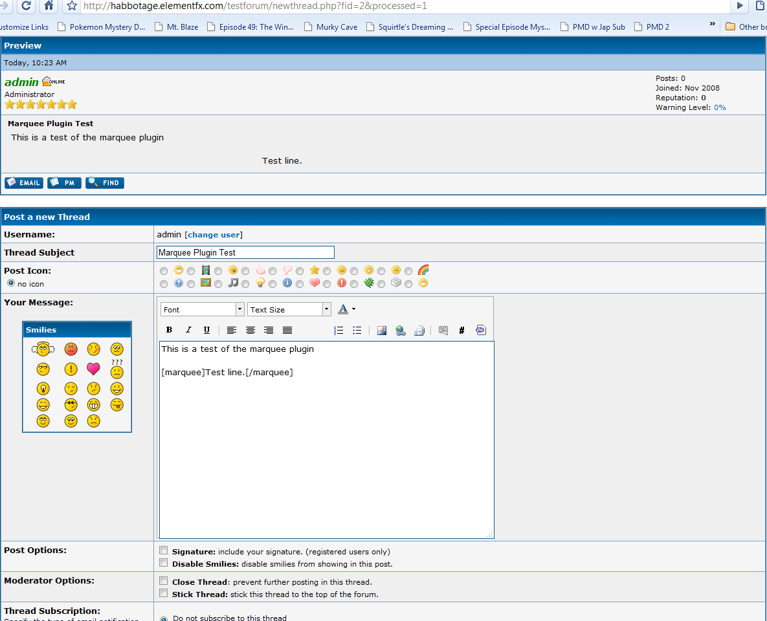Click the Thread Subject input field
Image resolution: width=767 pixels, height=621 pixels.
tap(245, 252)
